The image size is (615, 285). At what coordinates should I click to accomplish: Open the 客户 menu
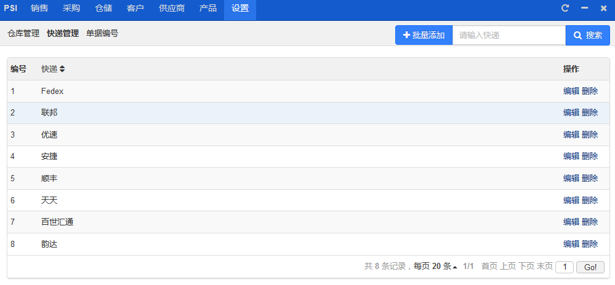135,8
